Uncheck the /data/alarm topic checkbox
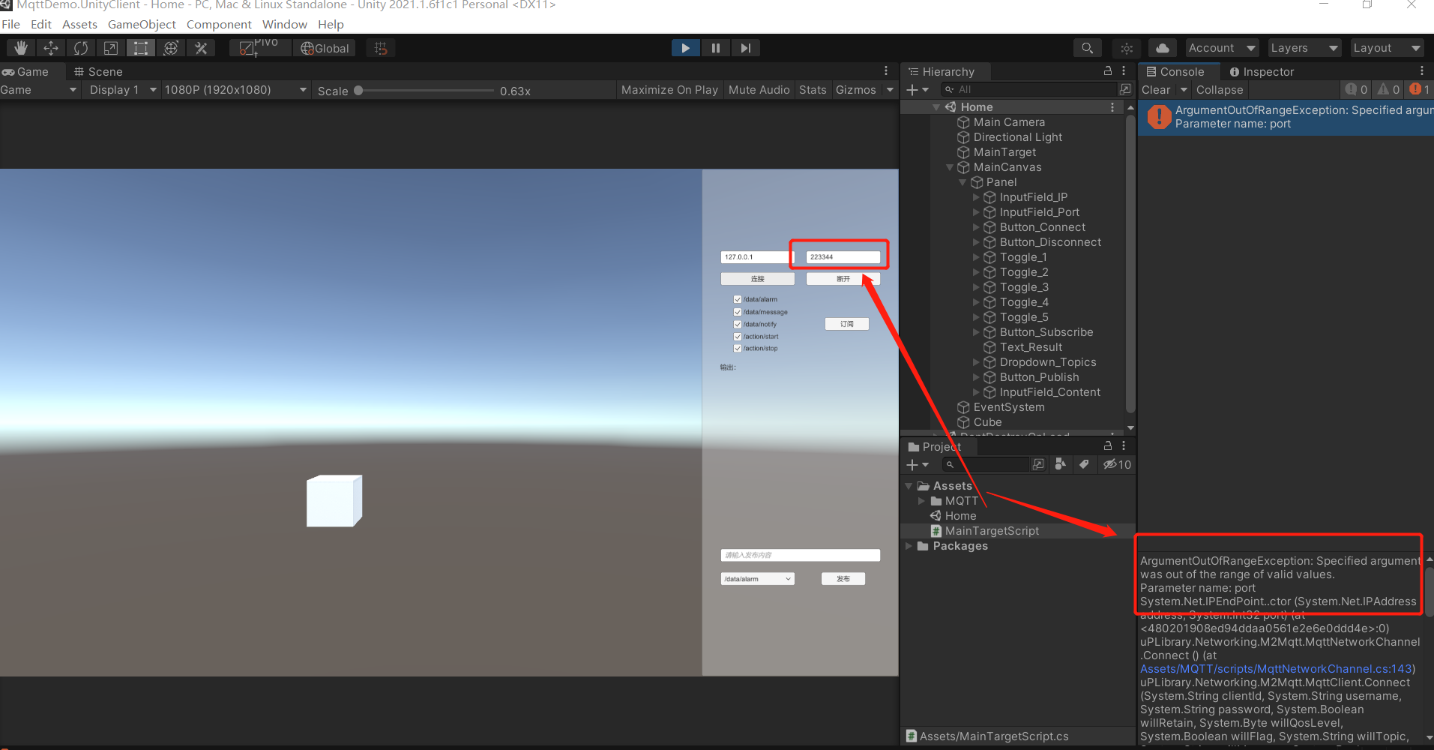The height and width of the screenshot is (750, 1434). [738, 298]
